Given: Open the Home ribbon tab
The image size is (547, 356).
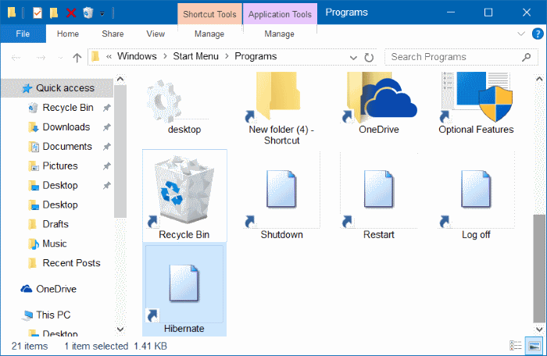Looking at the screenshot, I should click(x=68, y=34).
